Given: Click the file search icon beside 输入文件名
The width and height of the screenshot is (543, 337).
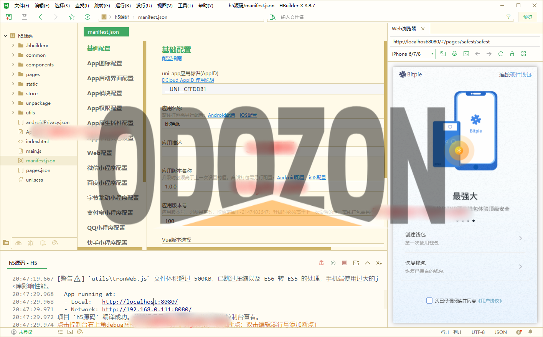Looking at the screenshot, I should click(272, 17).
